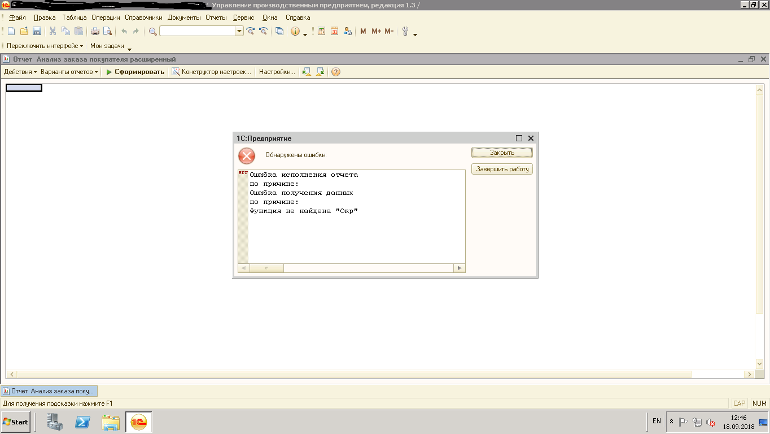Open the Правка menu
This screenshot has width=770, height=434.
point(45,18)
